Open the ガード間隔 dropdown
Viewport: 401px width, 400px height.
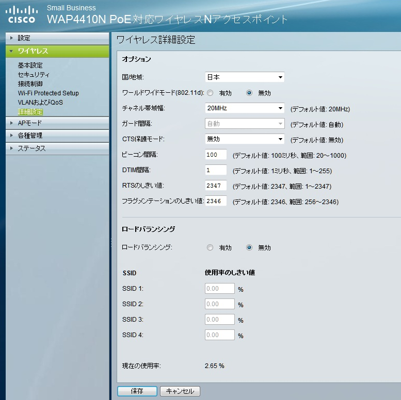tap(245, 124)
